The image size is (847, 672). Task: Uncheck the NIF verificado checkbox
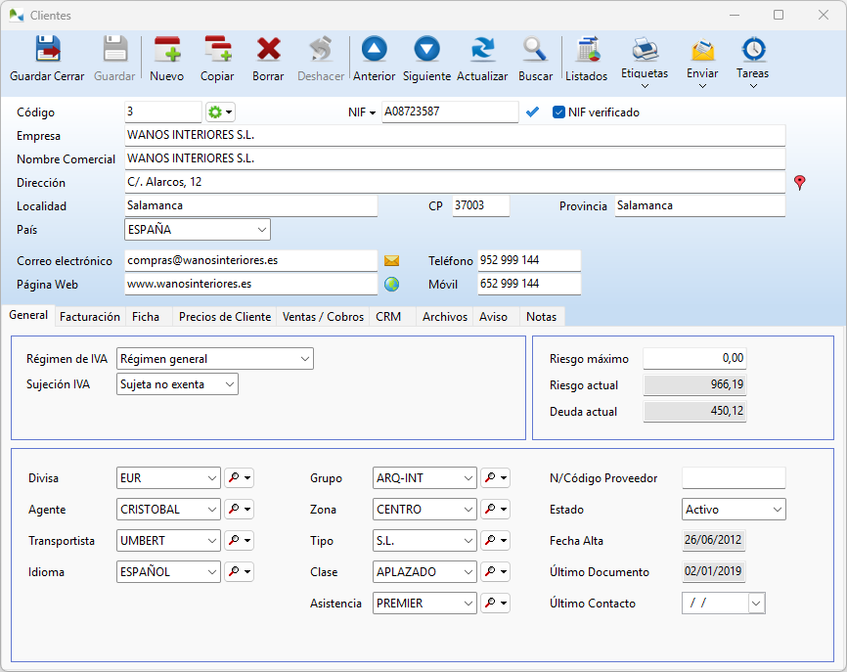[559, 112]
